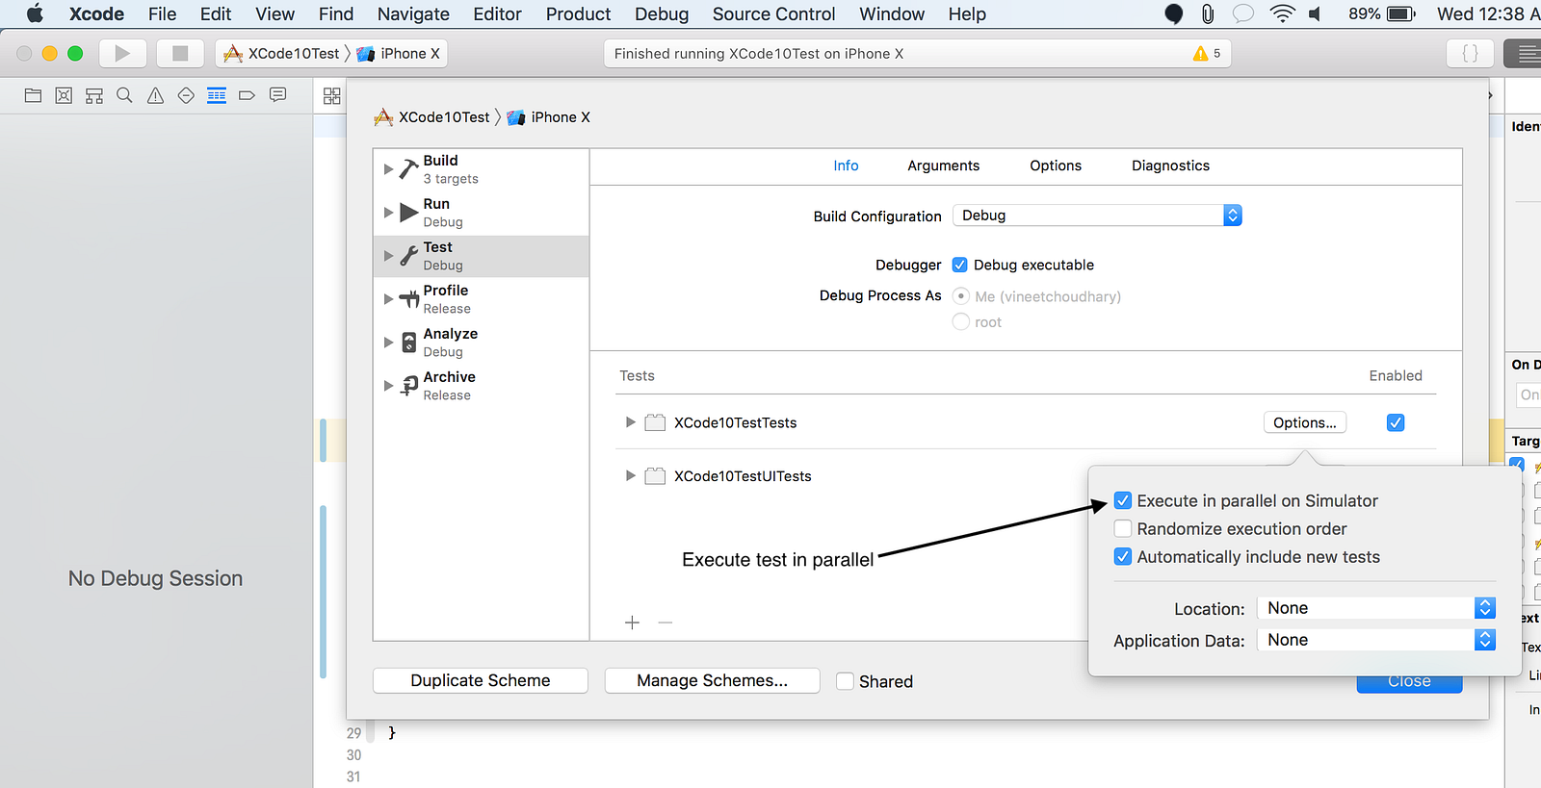Expand the Test scheme action
Screen dimensions: 1541x788
click(389, 256)
